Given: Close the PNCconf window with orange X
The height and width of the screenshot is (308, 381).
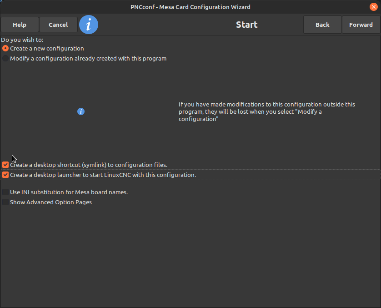Looking at the screenshot, I should coord(374,7).
